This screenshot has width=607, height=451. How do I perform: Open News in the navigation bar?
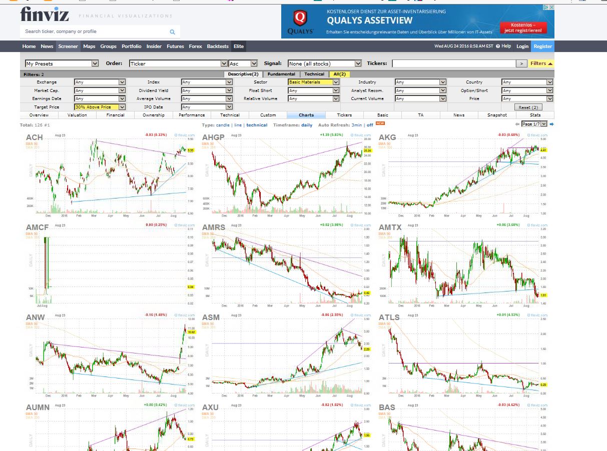click(x=47, y=46)
